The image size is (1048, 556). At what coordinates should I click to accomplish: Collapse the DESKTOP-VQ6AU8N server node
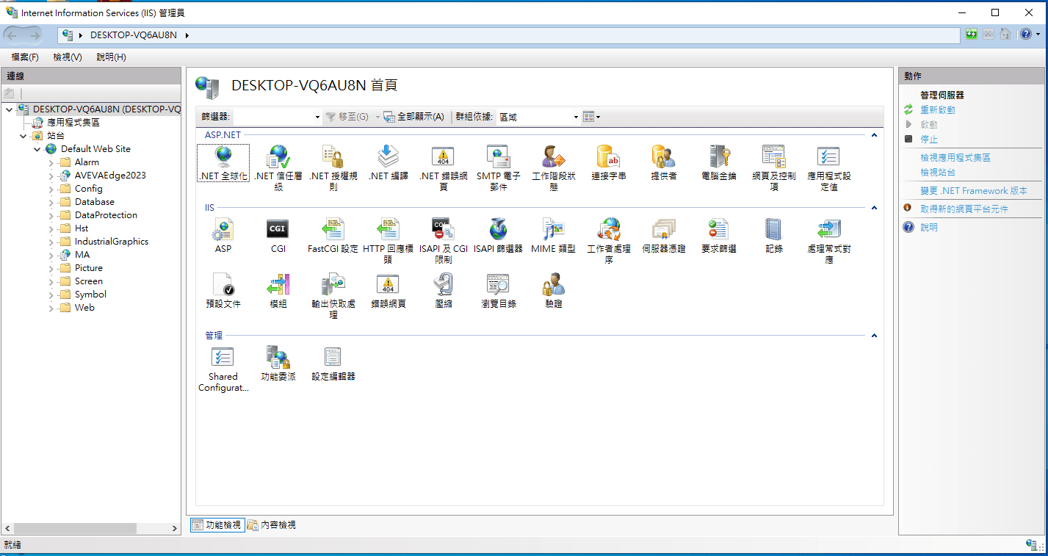[9, 109]
